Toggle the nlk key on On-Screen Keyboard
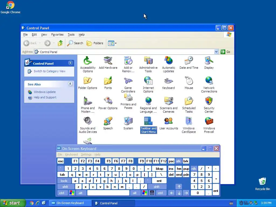Screen dimensions: 276x207 click(194, 169)
